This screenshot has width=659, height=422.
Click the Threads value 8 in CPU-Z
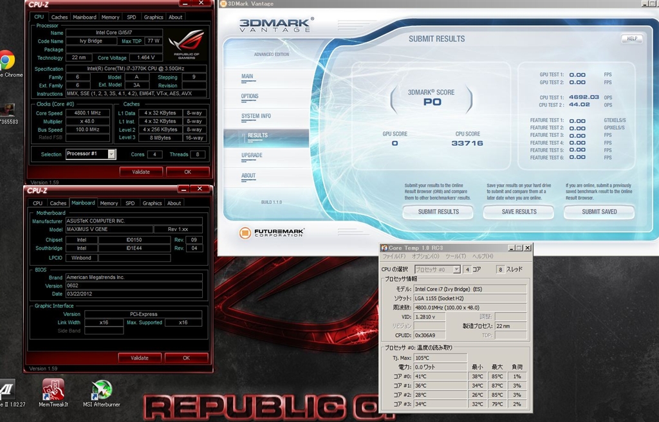tap(198, 154)
